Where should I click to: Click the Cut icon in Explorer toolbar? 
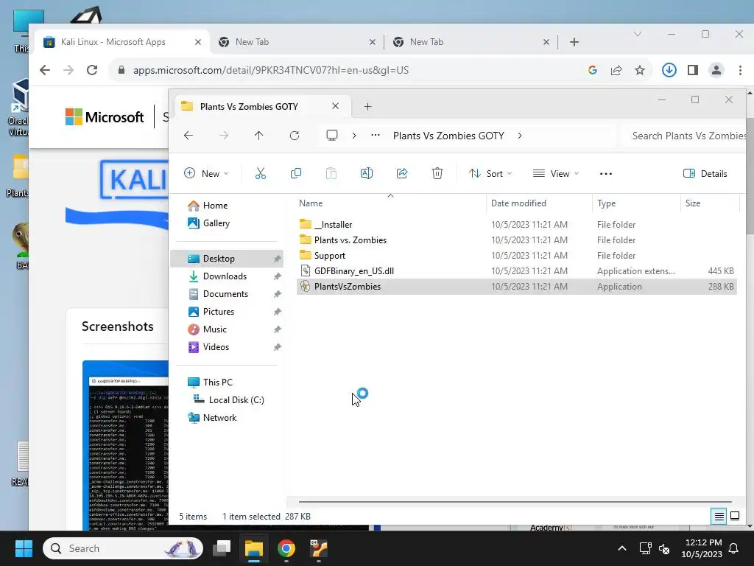coord(260,174)
